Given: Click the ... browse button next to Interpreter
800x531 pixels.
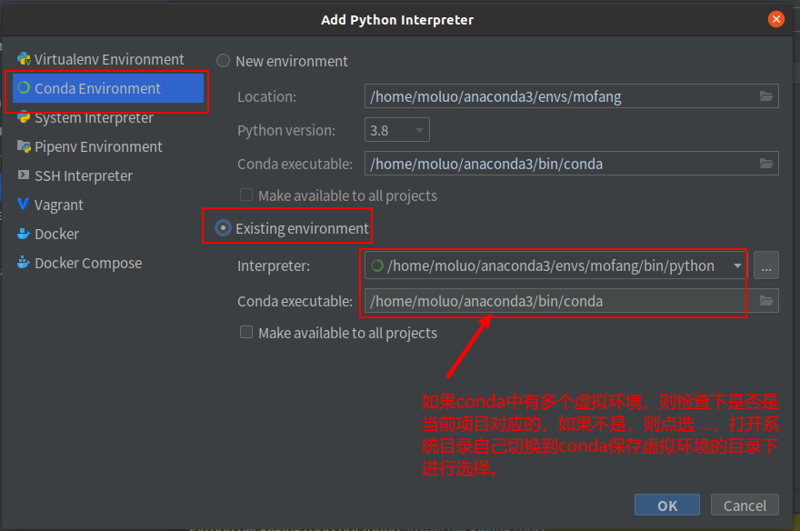Looking at the screenshot, I should 765,265.
